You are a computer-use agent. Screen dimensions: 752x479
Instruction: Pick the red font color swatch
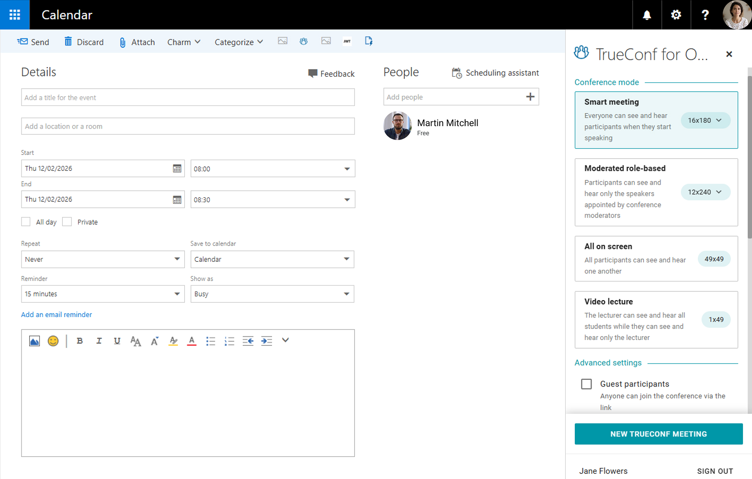[x=192, y=341]
